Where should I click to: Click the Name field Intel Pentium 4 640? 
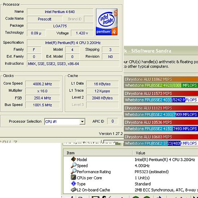[60, 12]
